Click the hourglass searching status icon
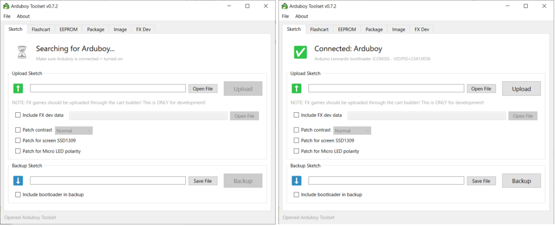The height and width of the screenshot is (226, 555). (22, 53)
